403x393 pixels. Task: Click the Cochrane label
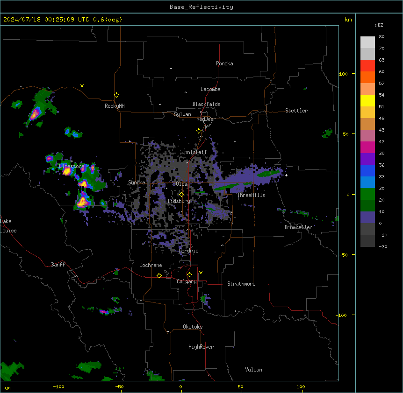pyautogui.click(x=151, y=265)
